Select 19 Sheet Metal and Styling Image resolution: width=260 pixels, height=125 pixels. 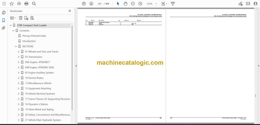[x=39, y=109]
